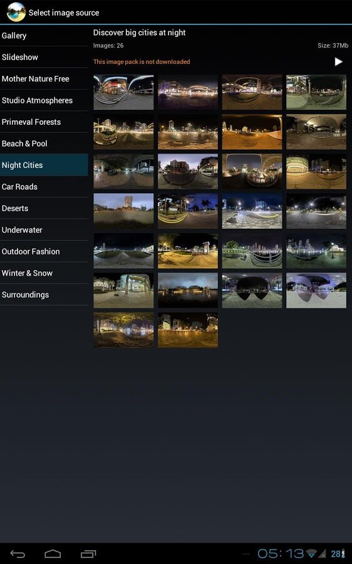Select Slideshow in the source list
This screenshot has width=352, height=564.
pos(44,57)
